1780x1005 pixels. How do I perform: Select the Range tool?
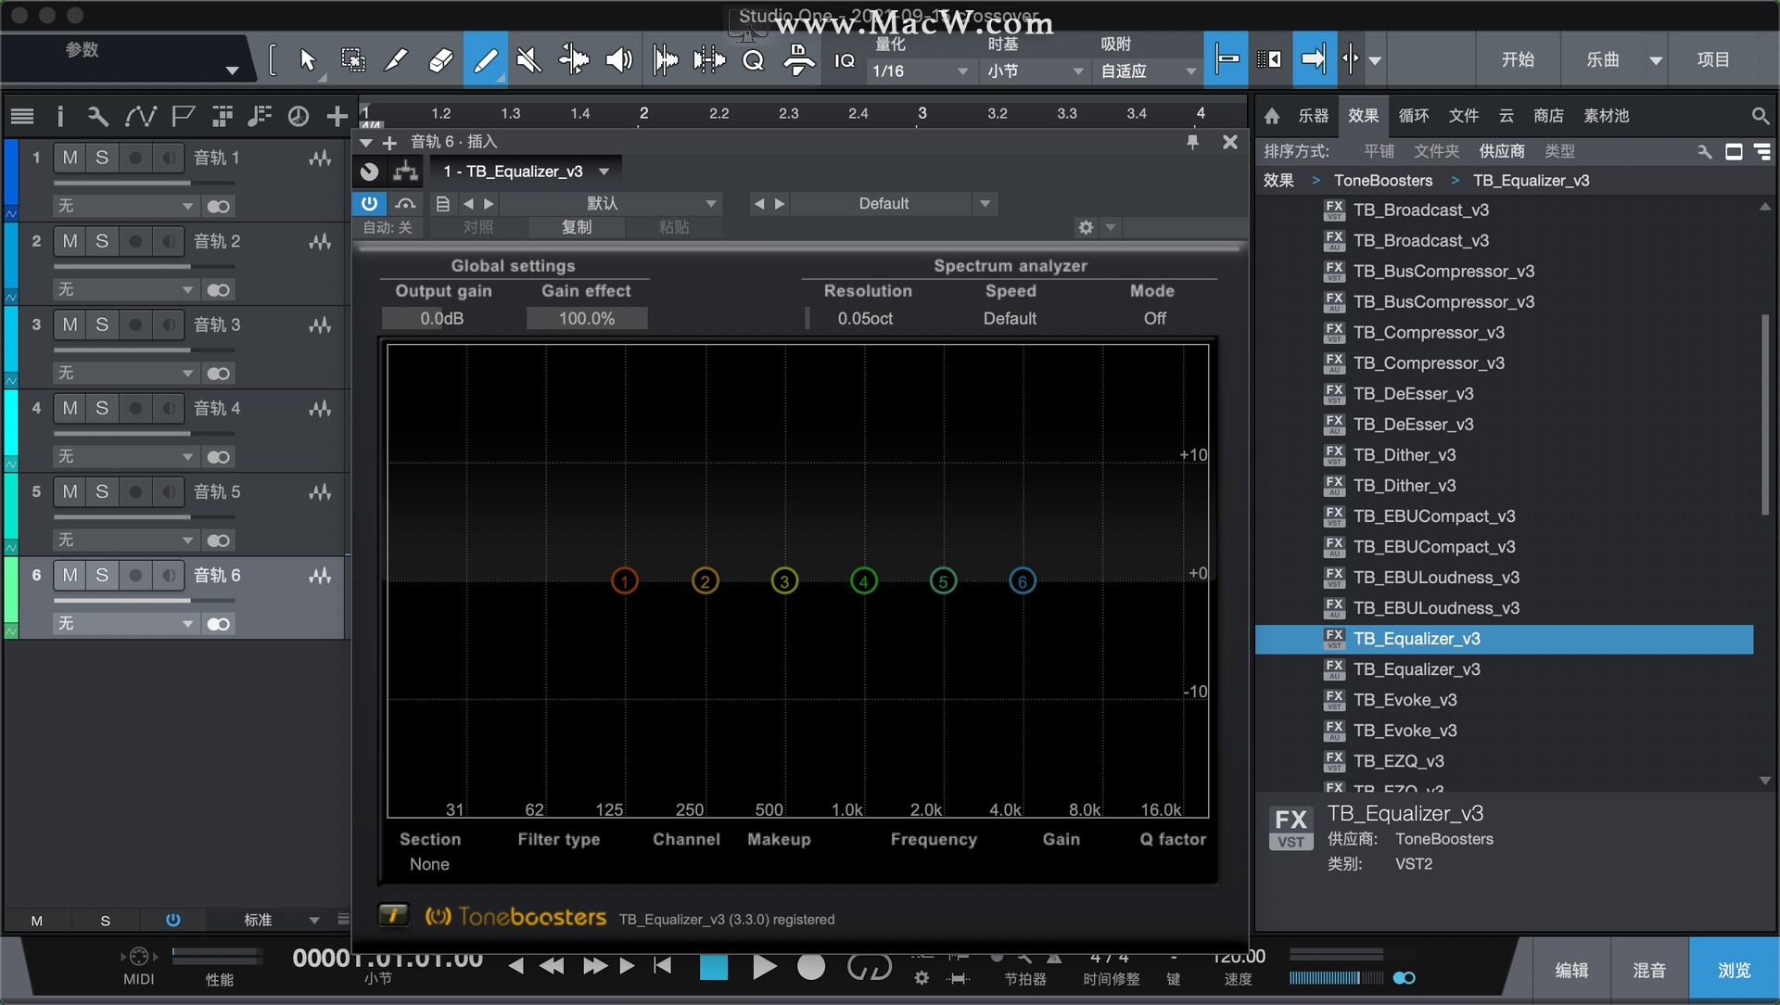tap(352, 60)
